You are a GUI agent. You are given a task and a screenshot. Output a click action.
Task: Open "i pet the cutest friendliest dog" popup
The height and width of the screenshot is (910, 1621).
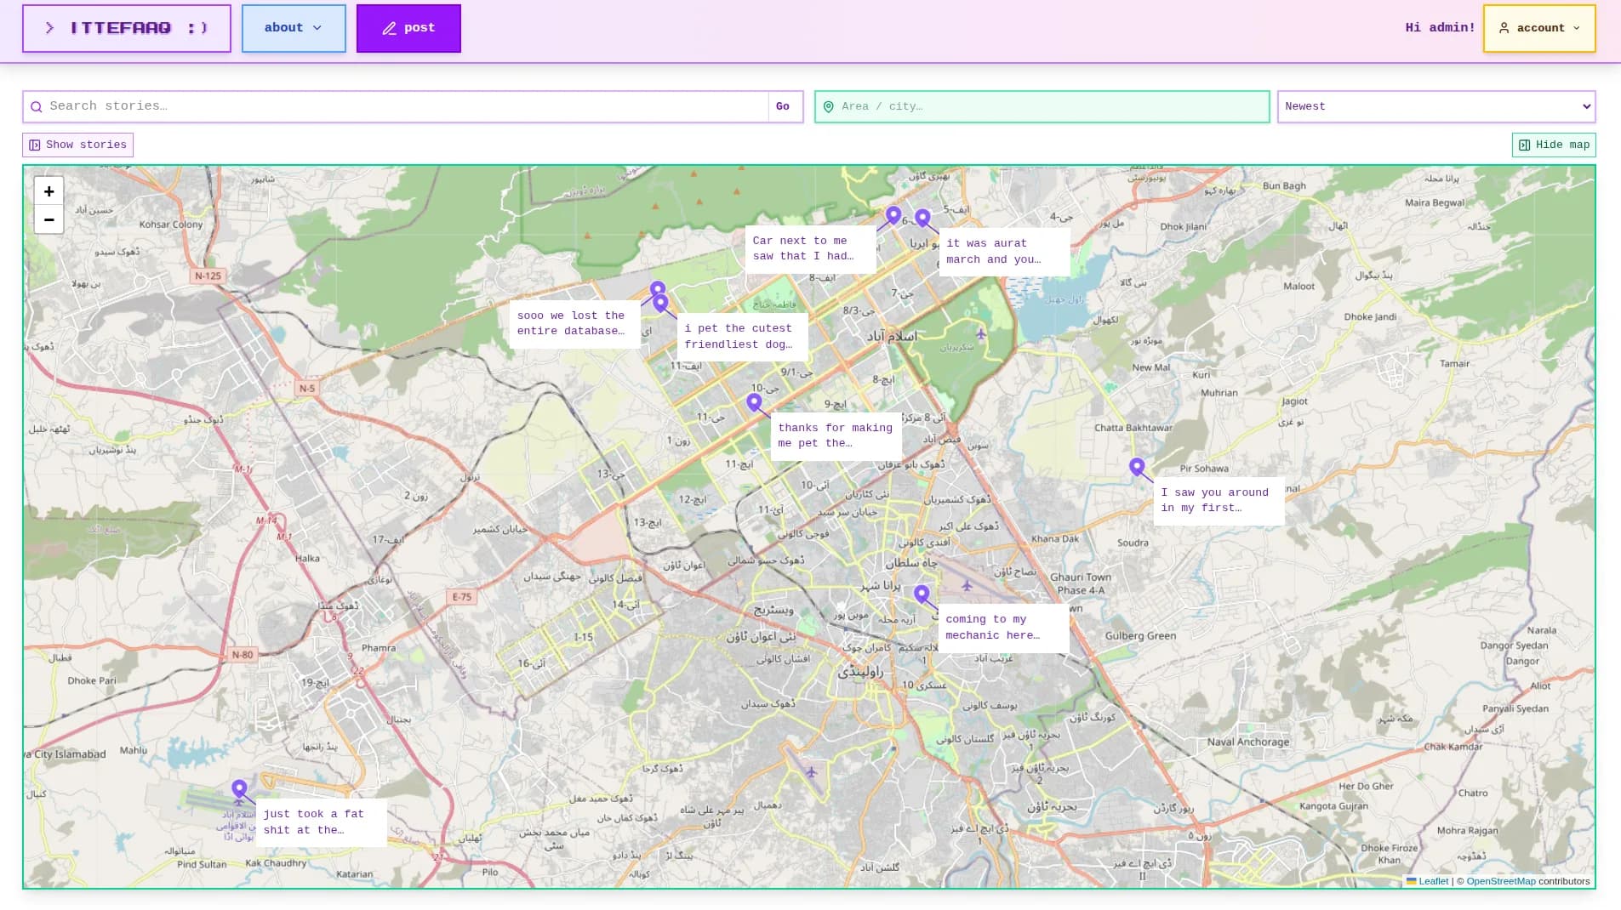[742, 336]
